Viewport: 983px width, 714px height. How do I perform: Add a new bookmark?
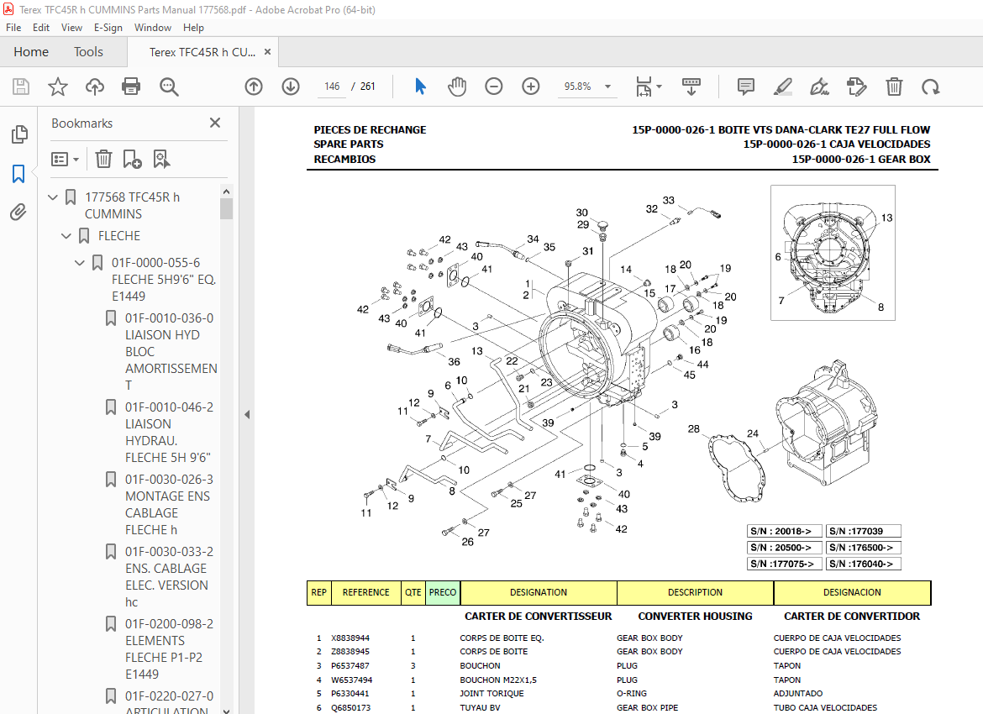(132, 160)
